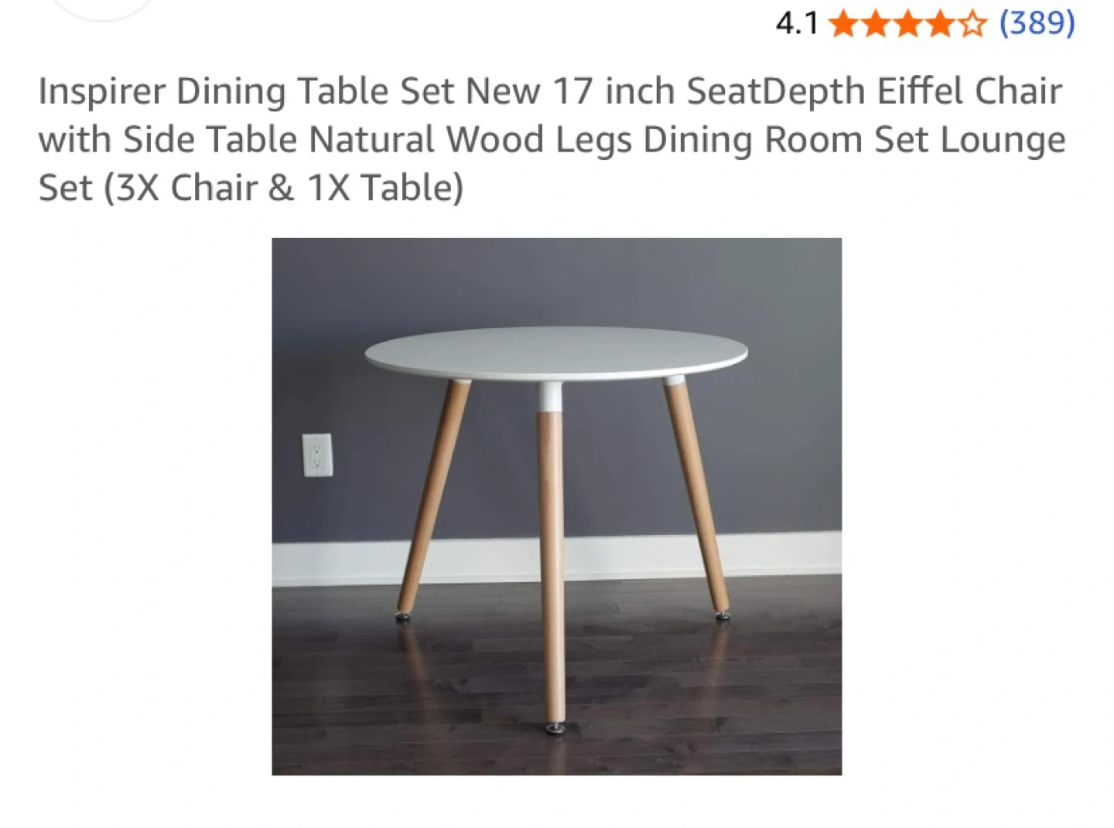1114x828 pixels.
Task: Open the product photo of the table
Action: [x=557, y=506]
